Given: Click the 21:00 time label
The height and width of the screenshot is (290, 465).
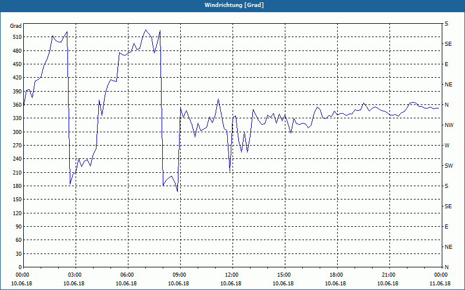Looking at the screenshot, I should (389, 275).
